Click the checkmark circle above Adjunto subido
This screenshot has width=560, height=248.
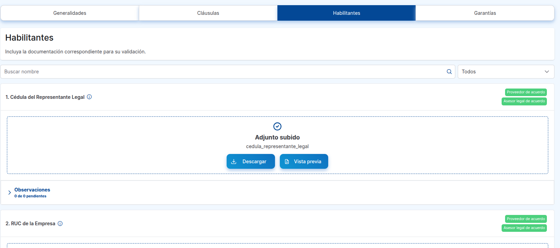coord(277,126)
